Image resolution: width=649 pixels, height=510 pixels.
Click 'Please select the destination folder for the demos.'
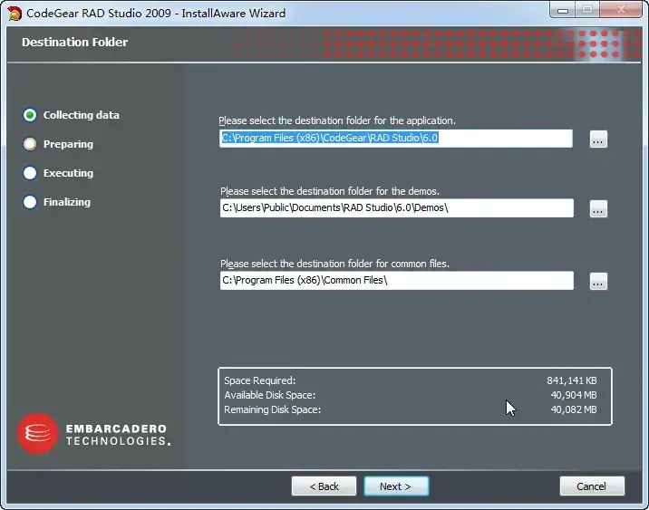tap(330, 191)
